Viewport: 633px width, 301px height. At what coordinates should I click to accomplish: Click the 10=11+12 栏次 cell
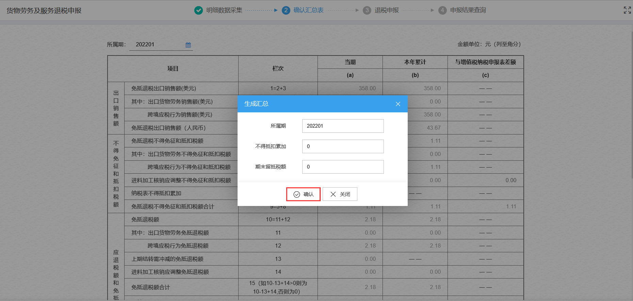[x=278, y=220]
